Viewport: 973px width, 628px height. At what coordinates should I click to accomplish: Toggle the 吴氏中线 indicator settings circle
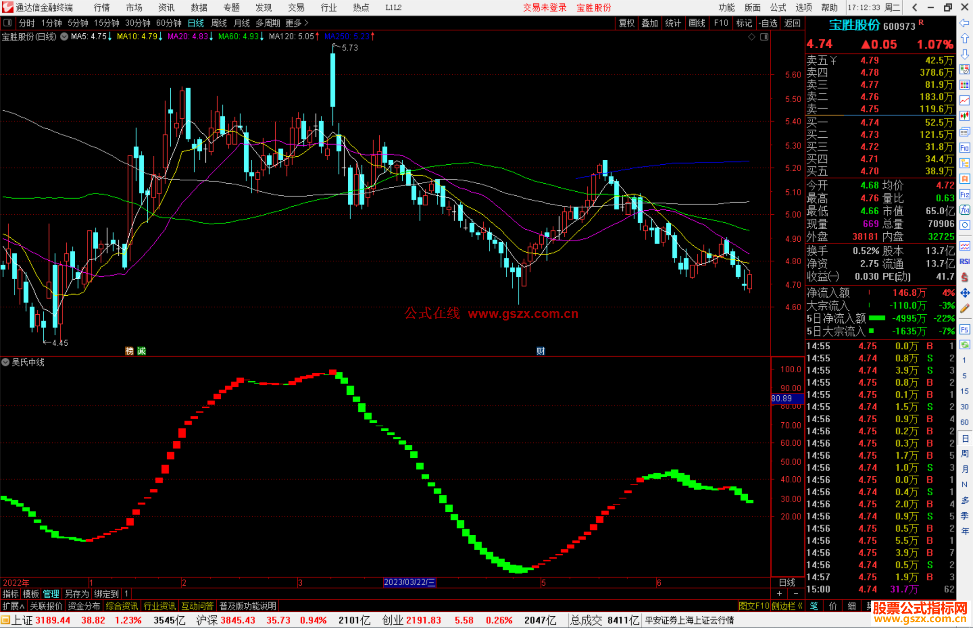pyautogui.click(x=5, y=362)
